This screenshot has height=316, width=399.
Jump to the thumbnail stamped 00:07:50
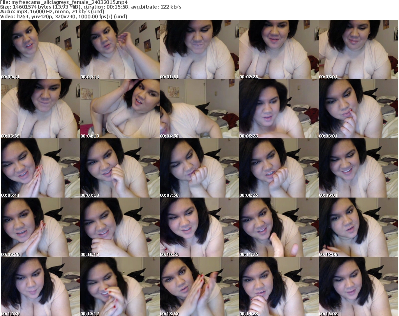point(199,168)
